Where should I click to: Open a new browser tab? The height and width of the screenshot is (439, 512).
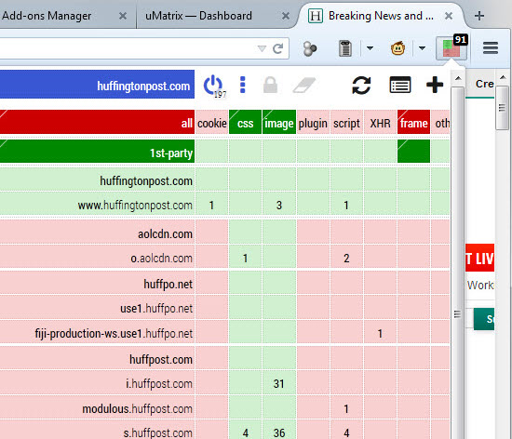click(479, 16)
